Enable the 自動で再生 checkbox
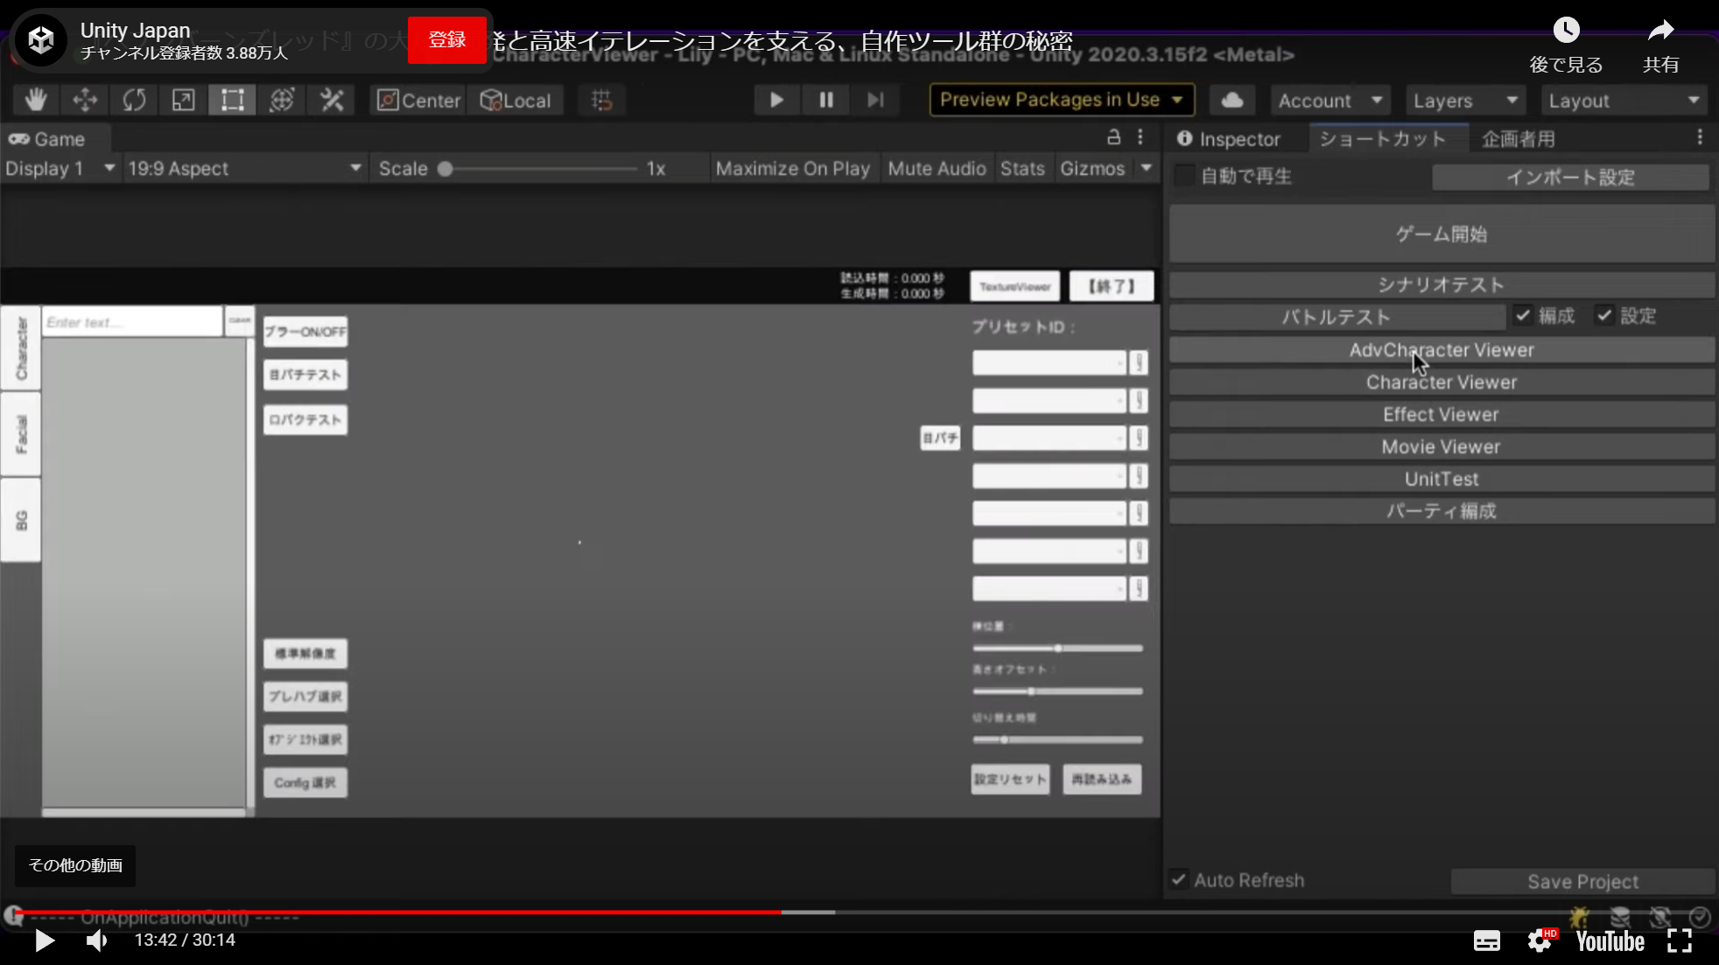The height and width of the screenshot is (965, 1719). click(x=1184, y=176)
